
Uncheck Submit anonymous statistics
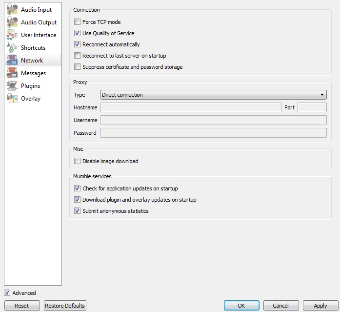(x=77, y=211)
